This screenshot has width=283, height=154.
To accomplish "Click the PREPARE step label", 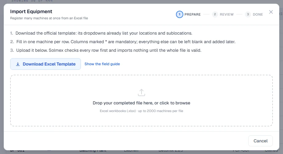I will (193, 14).
